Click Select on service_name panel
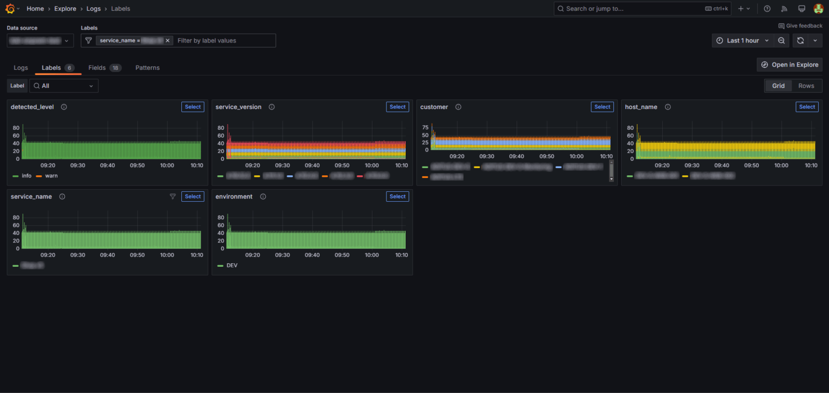The width and height of the screenshot is (829, 393). coord(193,196)
